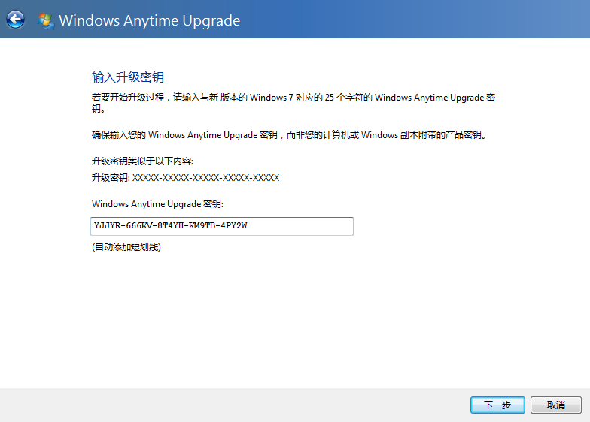Viewport: 590px width, 422px height.
Task: Click the 下一步 (Next) button
Action: [497, 405]
